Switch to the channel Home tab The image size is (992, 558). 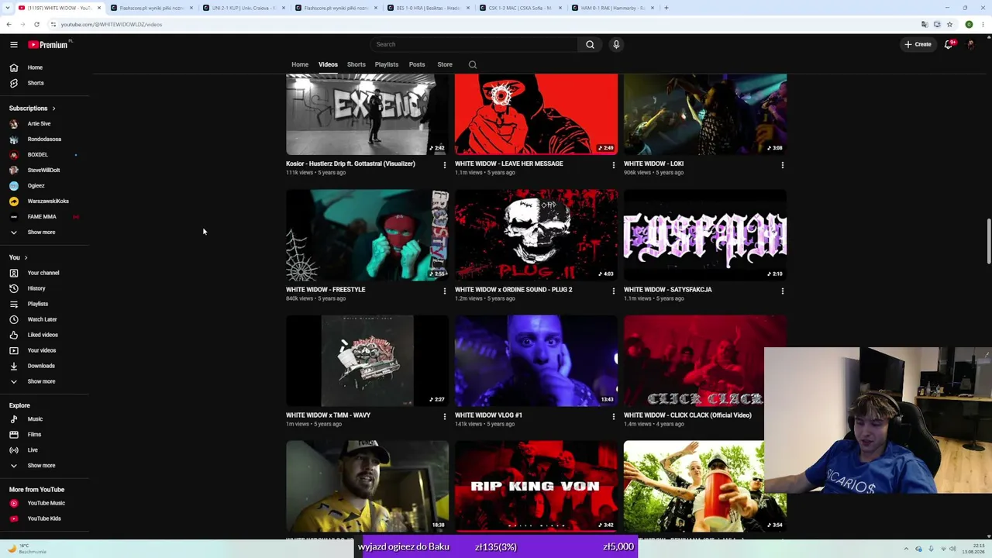pos(300,64)
